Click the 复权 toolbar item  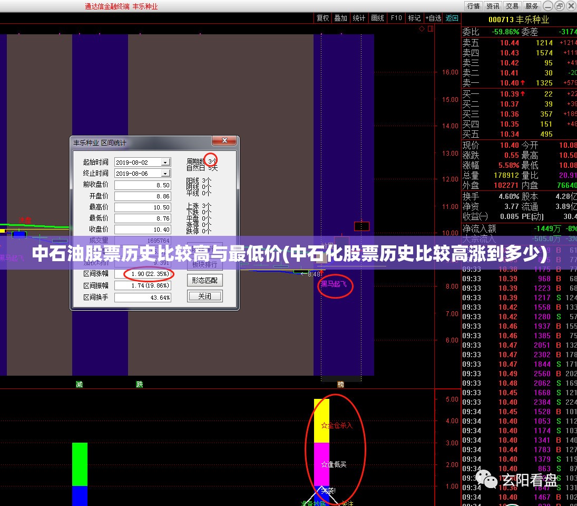(x=322, y=18)
